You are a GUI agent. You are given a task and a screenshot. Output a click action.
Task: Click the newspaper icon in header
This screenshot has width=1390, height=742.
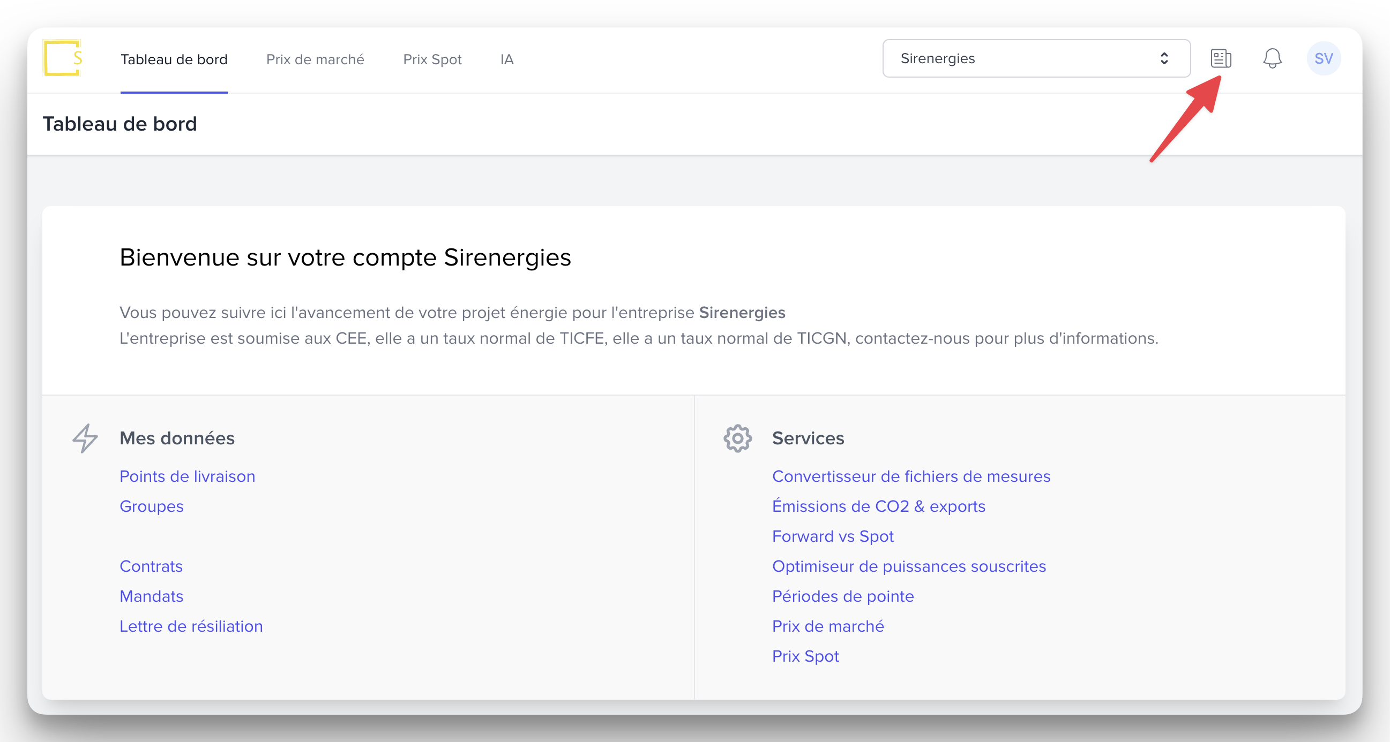[x=1220, y=58]
